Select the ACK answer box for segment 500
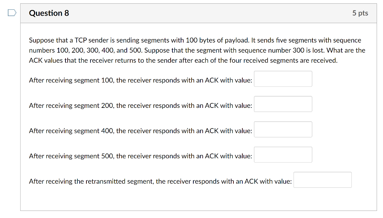This screenshot has width=383, height=218. (283, 155)
